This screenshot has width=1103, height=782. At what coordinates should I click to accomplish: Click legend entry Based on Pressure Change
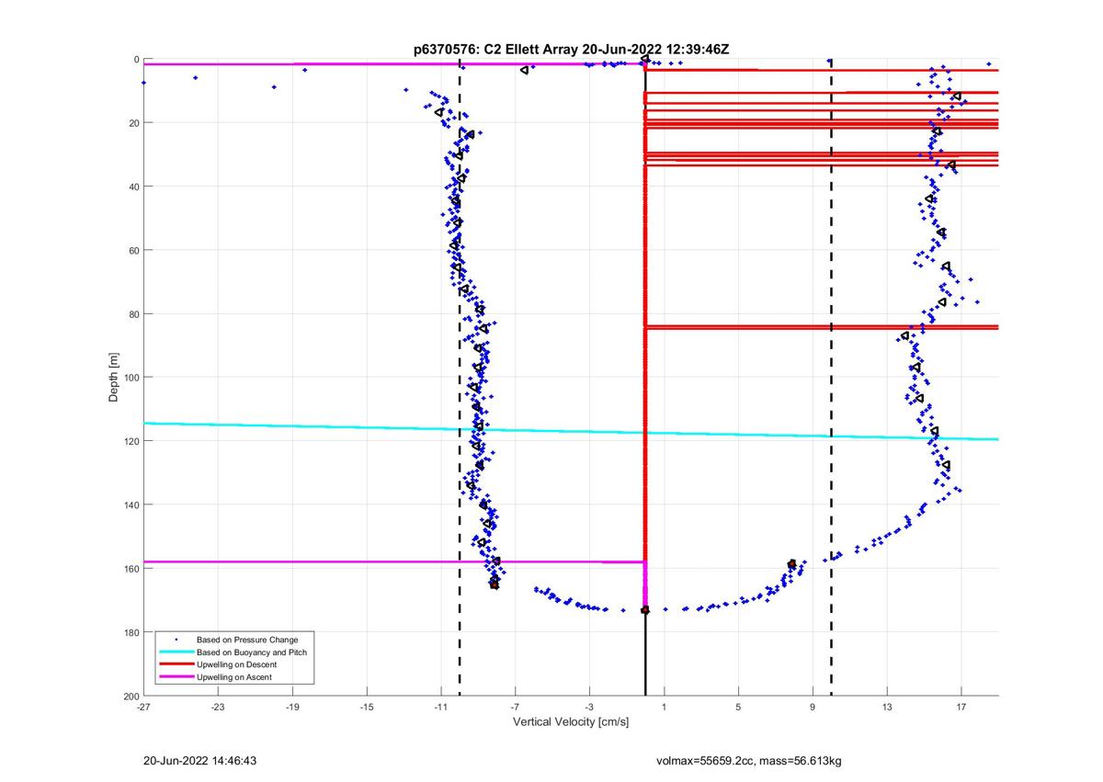pyautogui.click(x=247, y=640)
